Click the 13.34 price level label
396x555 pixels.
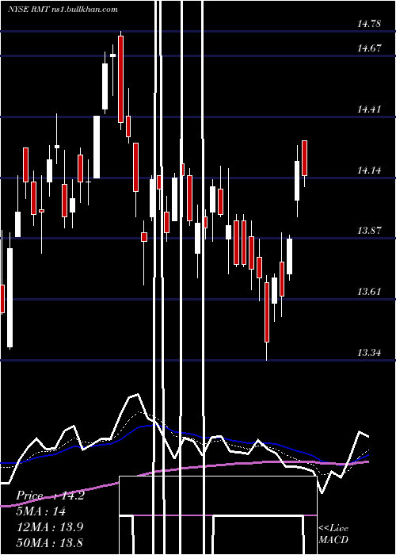point(369,353)
